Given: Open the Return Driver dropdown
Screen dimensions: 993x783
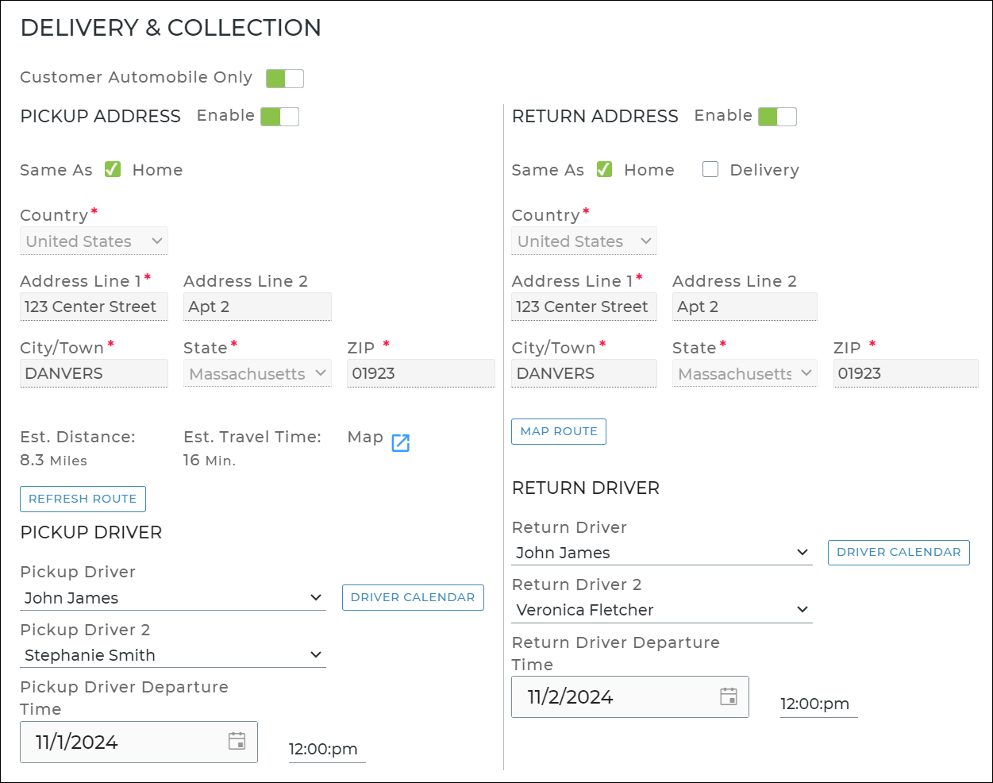Looking at the screenshot, I should coord(661,553).
